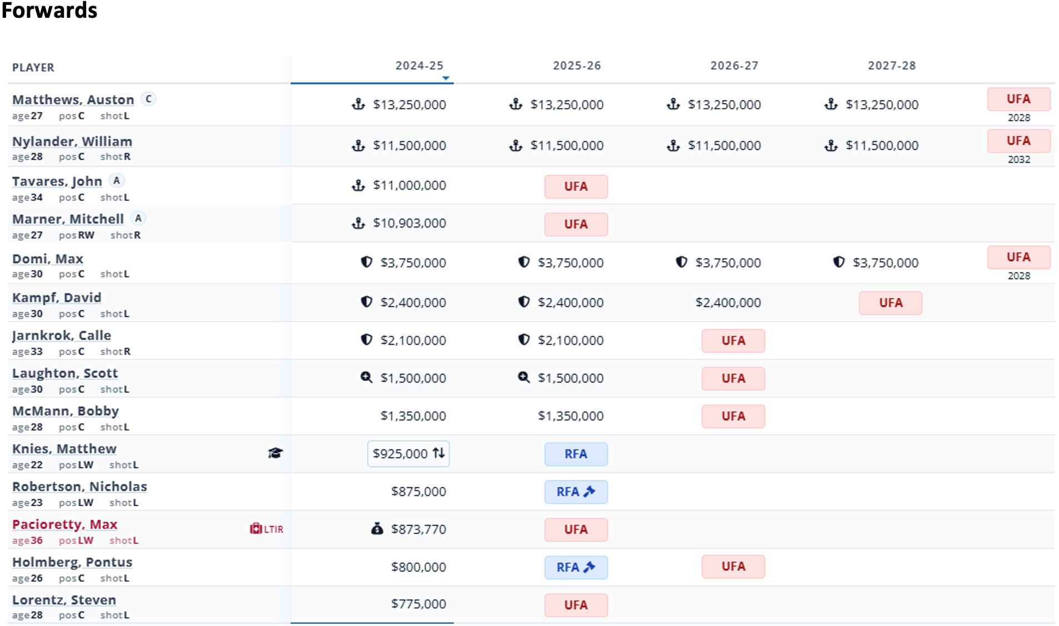Open Auston Matthews player page
The image size is (1059, 626).
(x=73, y=100)
